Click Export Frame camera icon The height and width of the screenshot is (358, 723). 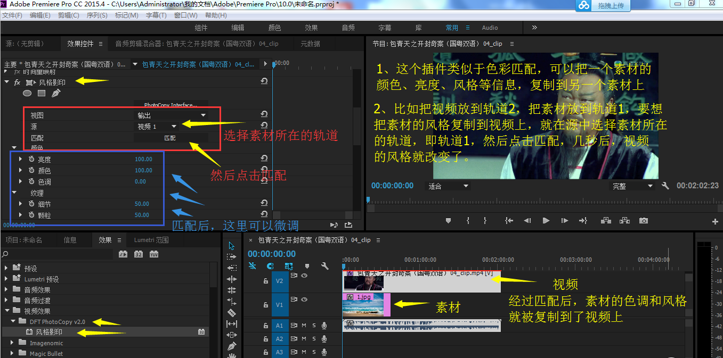tap(644, 221)
